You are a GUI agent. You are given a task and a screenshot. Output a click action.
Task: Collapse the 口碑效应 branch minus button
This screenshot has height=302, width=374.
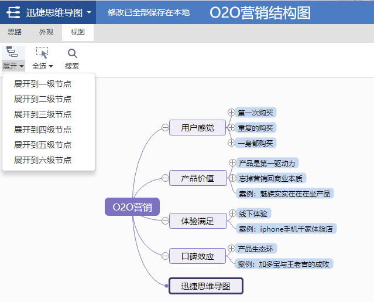[x=165, y=256]
